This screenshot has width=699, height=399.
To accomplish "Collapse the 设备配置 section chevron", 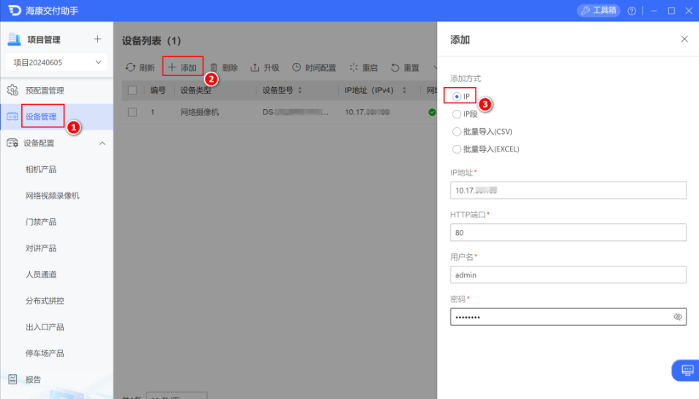I will click(102, 143).
